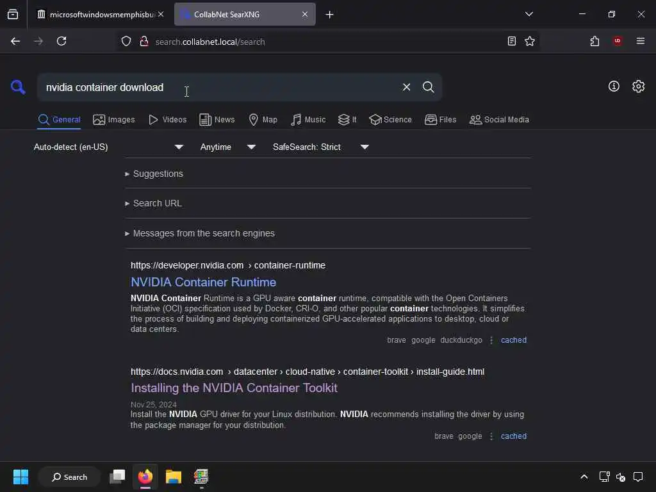Click Firefox icon in taskbar
Image resolution: width=656 pixels, height=492 pixels.
pyautogui.click(x=145, y=477)
